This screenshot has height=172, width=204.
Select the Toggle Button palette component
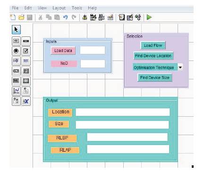(16, 81)
